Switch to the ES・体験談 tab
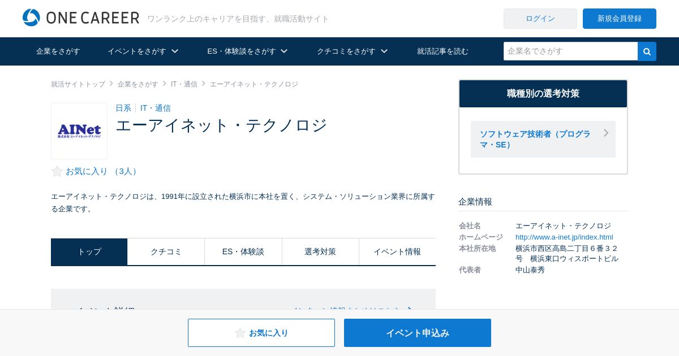The width and height of the screenshot is (679, 356). click(x=243, y=251)
